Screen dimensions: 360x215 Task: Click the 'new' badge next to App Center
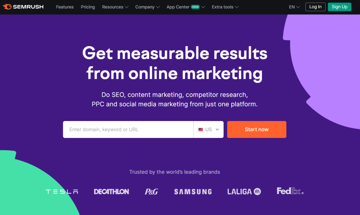(x=195, y=6)
